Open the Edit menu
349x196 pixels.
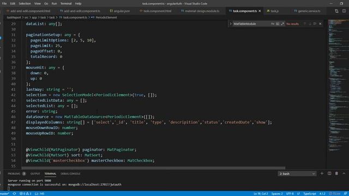click(13, 4)
